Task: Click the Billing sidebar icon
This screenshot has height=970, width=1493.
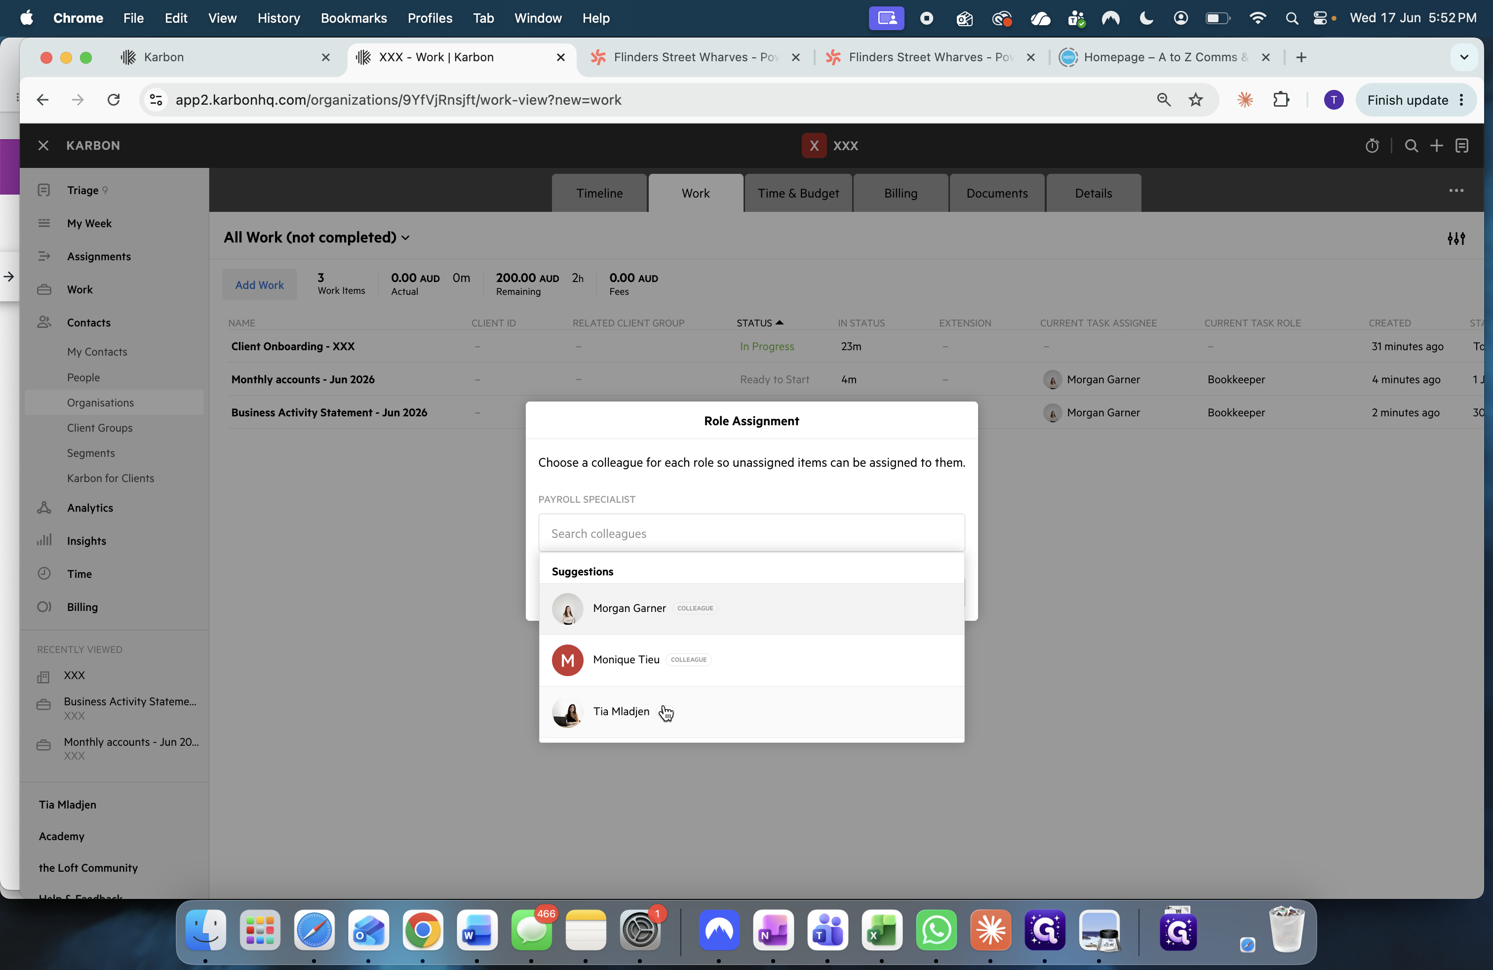Action: click(x=44, y=606)
